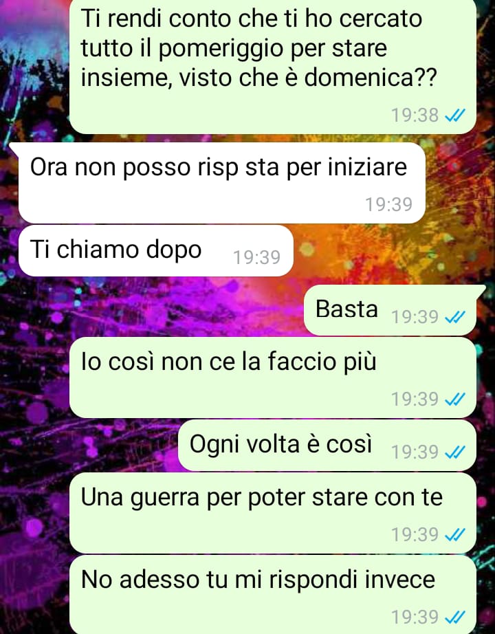The image size is (495, 634).
Task: Tap the 'Ogni volta è così' message text
Action: 280,444
